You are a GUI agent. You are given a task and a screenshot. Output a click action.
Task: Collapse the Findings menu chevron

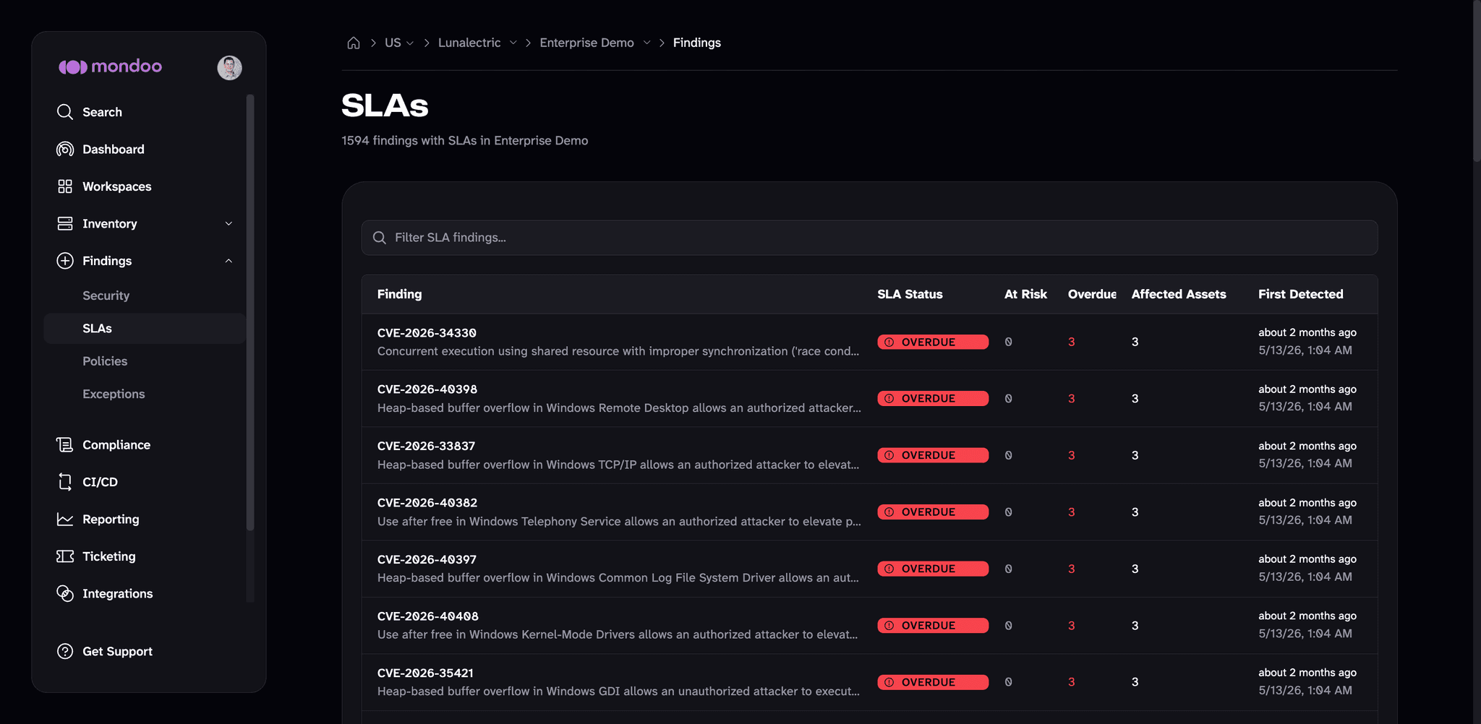229,261
